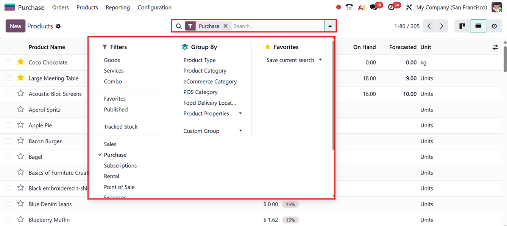Click the tools icon near company name
507x226 pixels.
tap(409, 7)
